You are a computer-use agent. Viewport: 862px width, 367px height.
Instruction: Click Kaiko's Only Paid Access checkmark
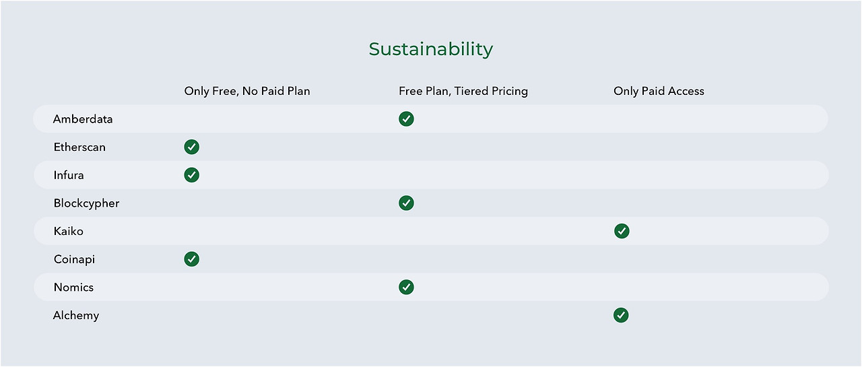(622, 231)
